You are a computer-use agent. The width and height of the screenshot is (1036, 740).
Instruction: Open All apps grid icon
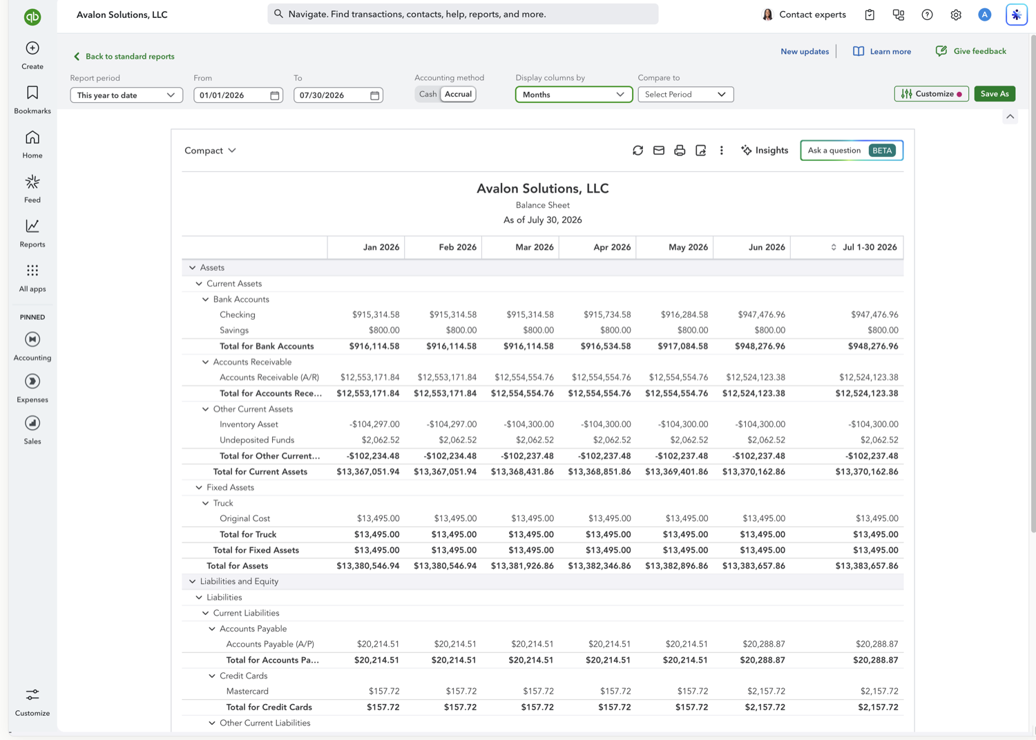[32, 270]
